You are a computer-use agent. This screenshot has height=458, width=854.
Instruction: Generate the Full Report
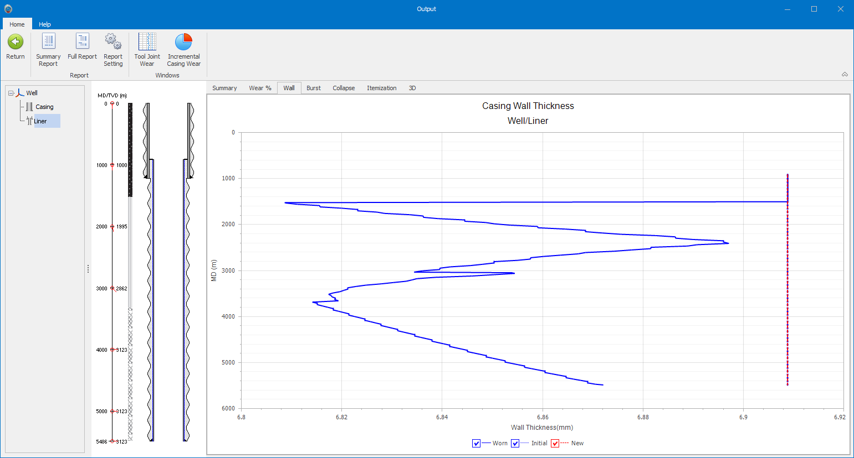(82, 42)
